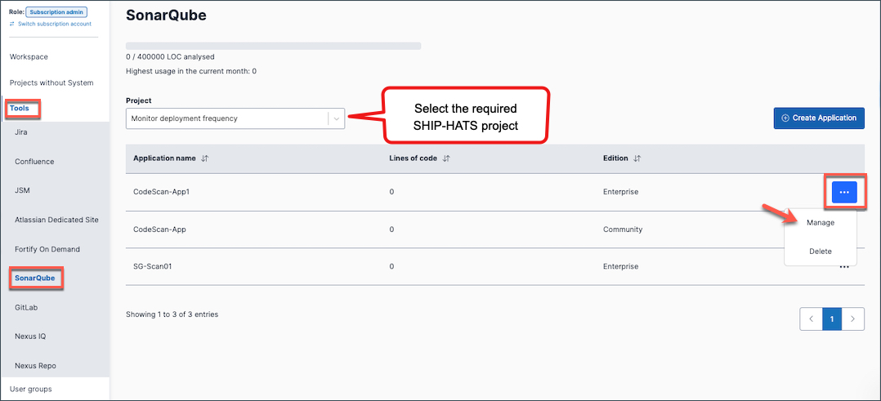Viewport: 881px width, 401px height.
Task: Open Atlassian Dedicated Site tool
Action: point(56,220)
